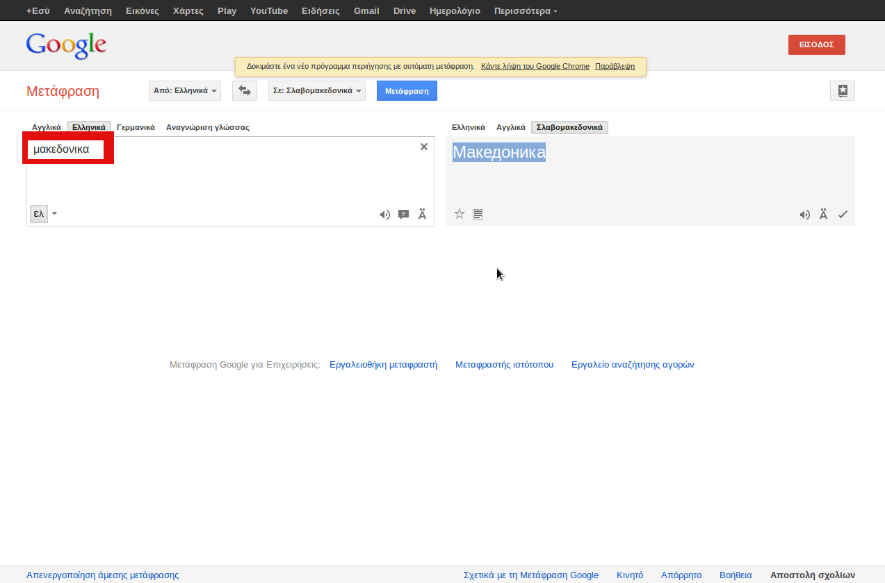Select the Ελληνικά source language tab
Image resolution: width=885 pixels, height=583 pixels.
tap(89, 127)
